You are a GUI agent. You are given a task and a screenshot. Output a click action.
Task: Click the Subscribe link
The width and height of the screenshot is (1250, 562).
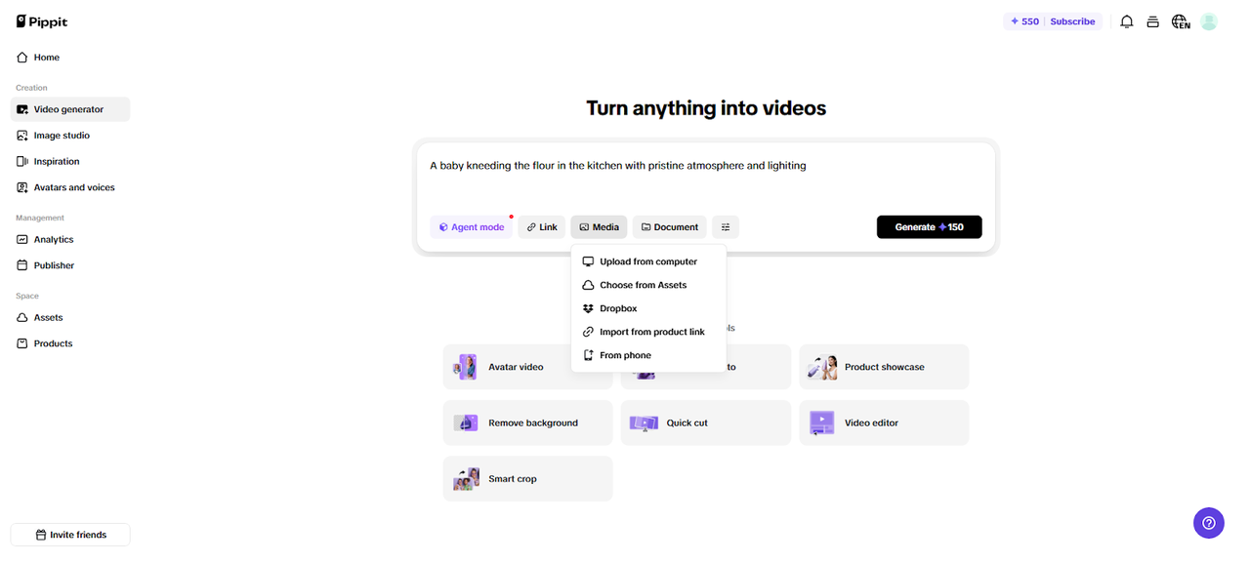(1072, 21)
